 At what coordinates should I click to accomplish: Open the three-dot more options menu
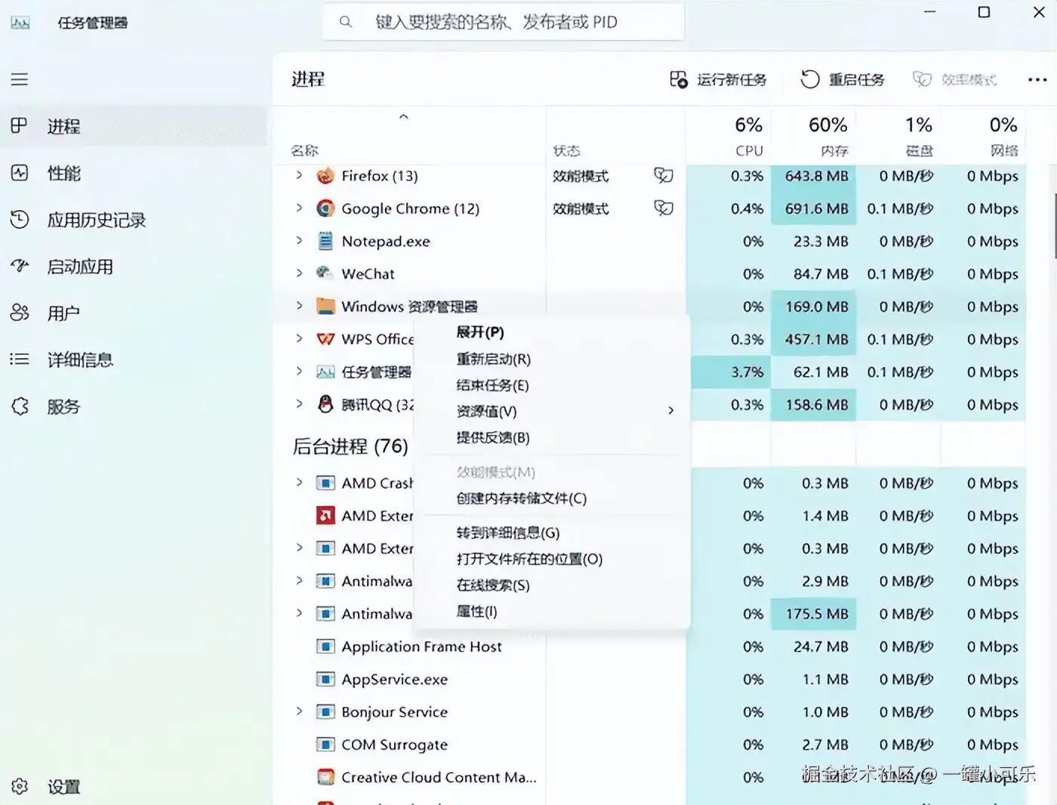[x=1037, y=79]
